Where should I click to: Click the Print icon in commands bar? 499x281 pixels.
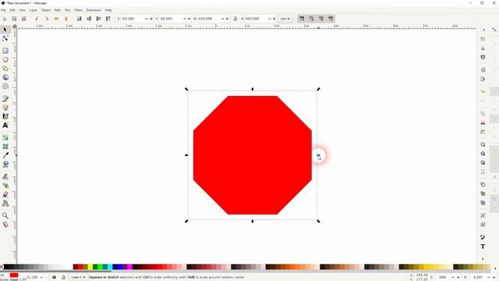point(483,57)
